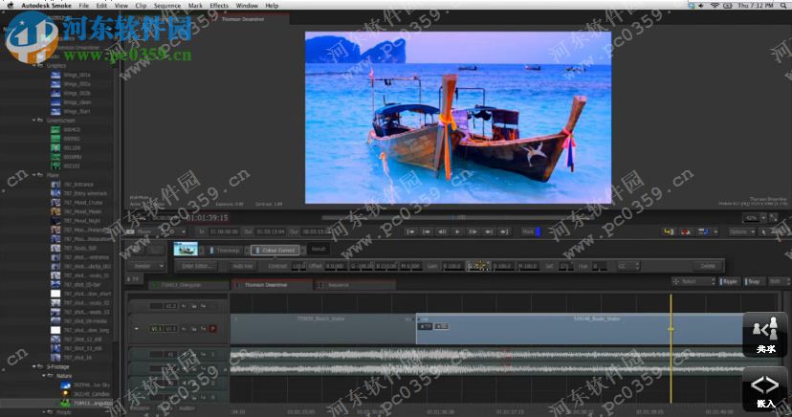Image resolution: width=792 pixels, height=417 pixels.
Task: Click the pointer cursor tool icon
Action: tap(764, 231)
